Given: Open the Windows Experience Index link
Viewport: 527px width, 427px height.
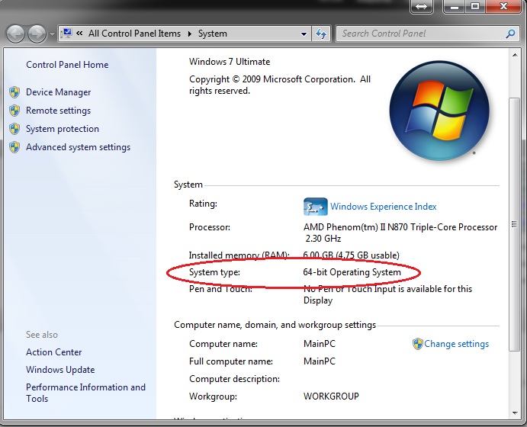Looking at the screenshot, I should point(383,207).
